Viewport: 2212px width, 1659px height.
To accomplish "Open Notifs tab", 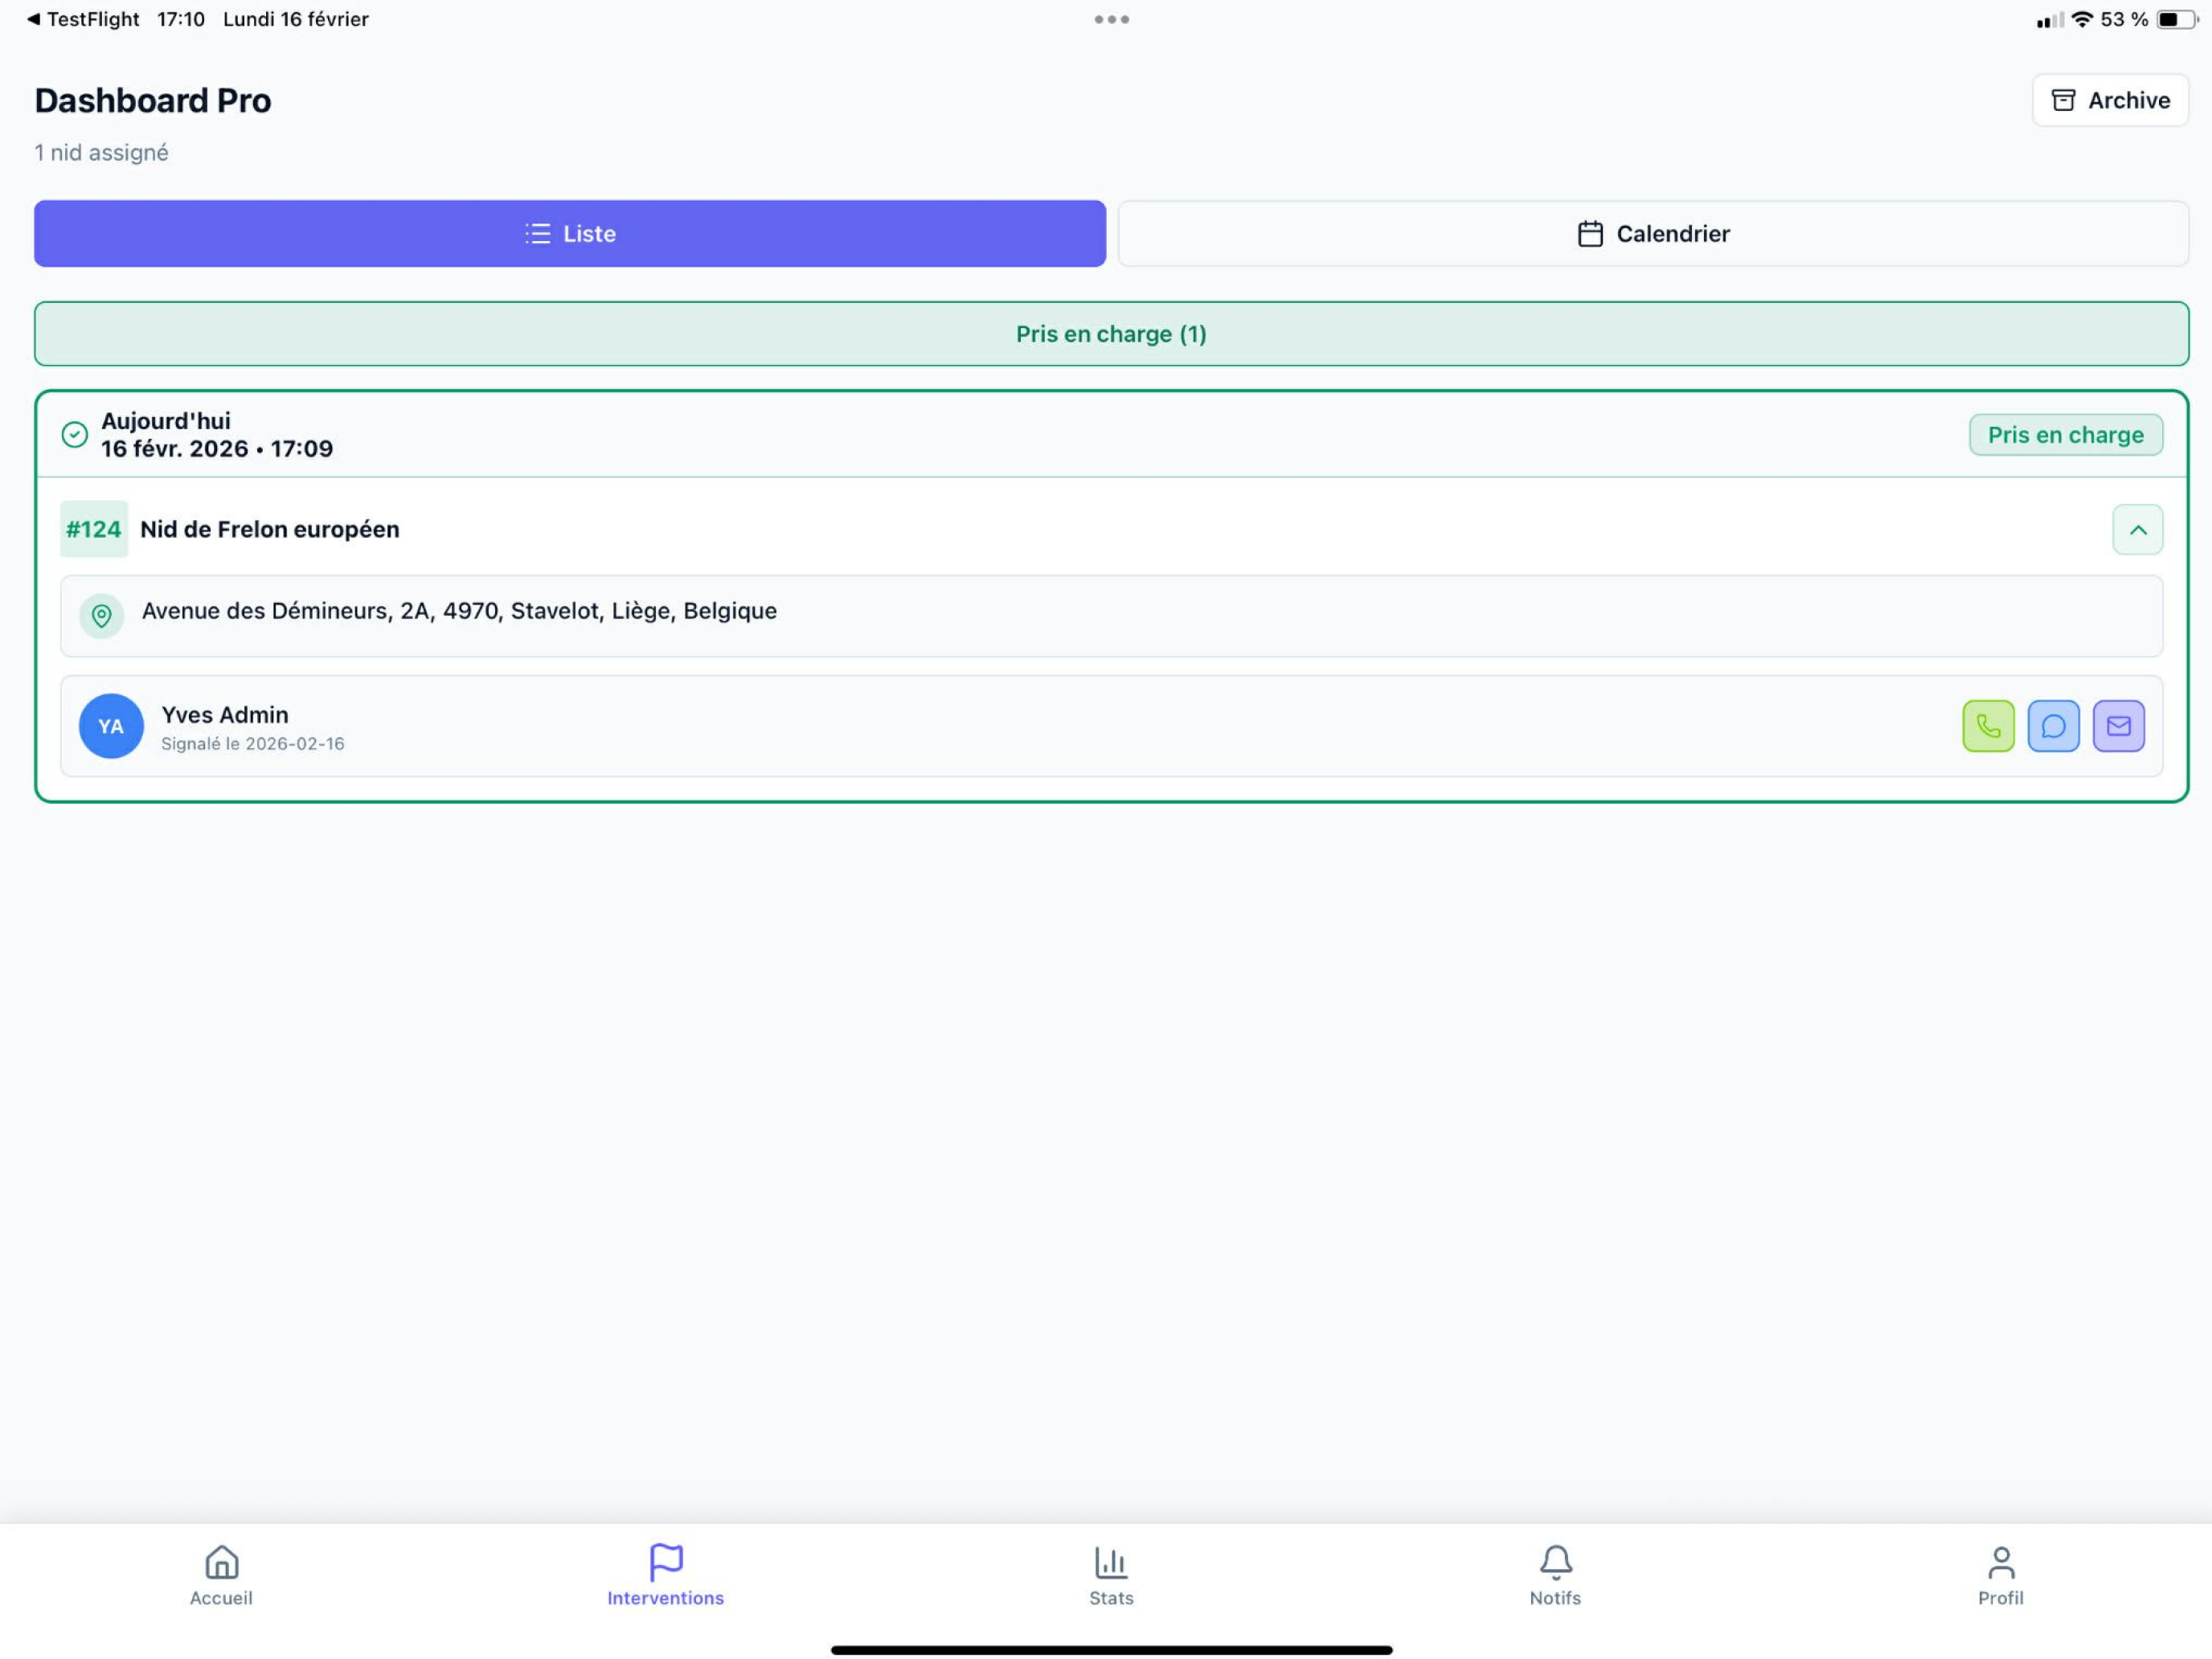I will [x=1555, y=1577].
